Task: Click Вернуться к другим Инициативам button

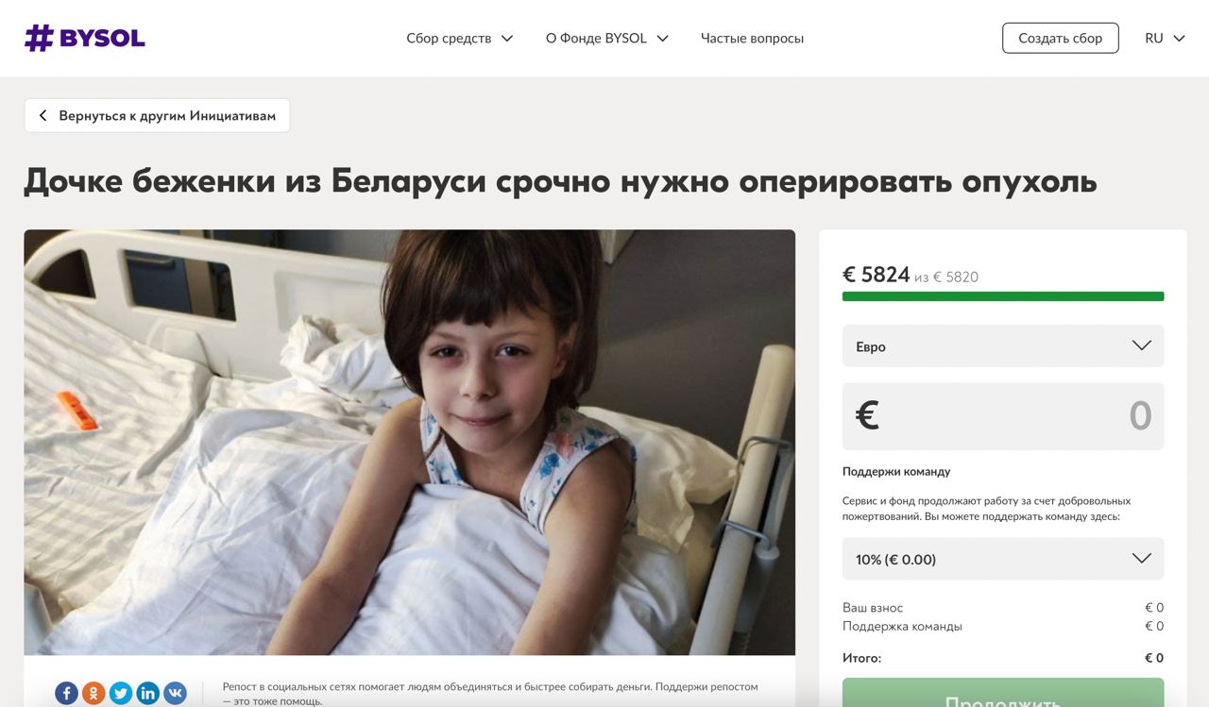Action: (x=157, y=115)
